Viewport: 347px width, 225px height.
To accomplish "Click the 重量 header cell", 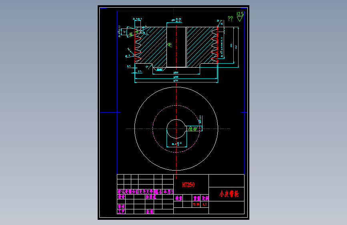I will point(197,198).
